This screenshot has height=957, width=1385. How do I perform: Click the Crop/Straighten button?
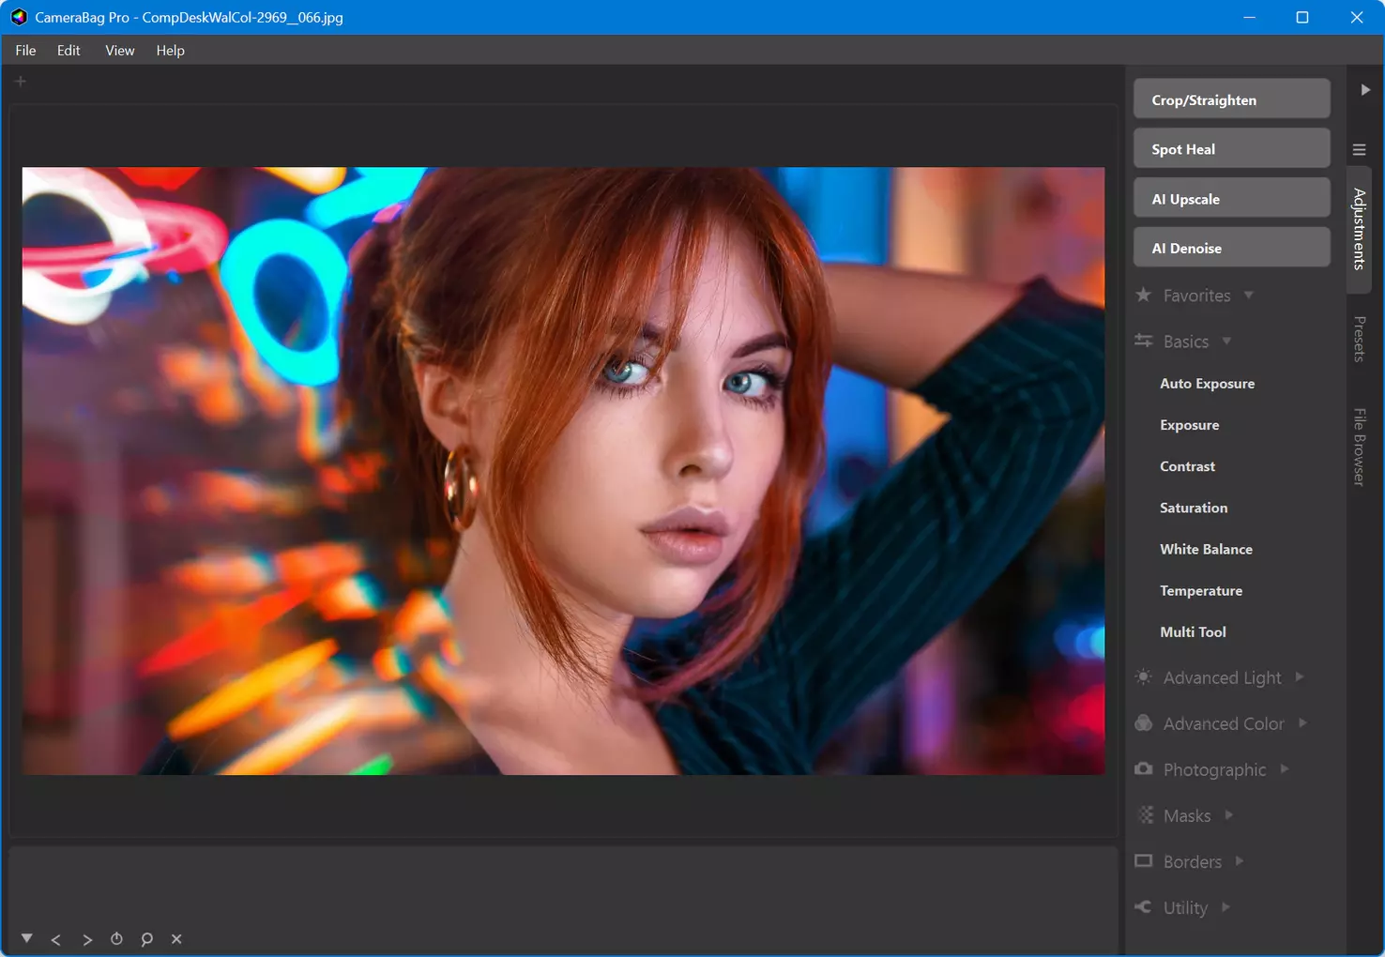tap(1231, 99)
